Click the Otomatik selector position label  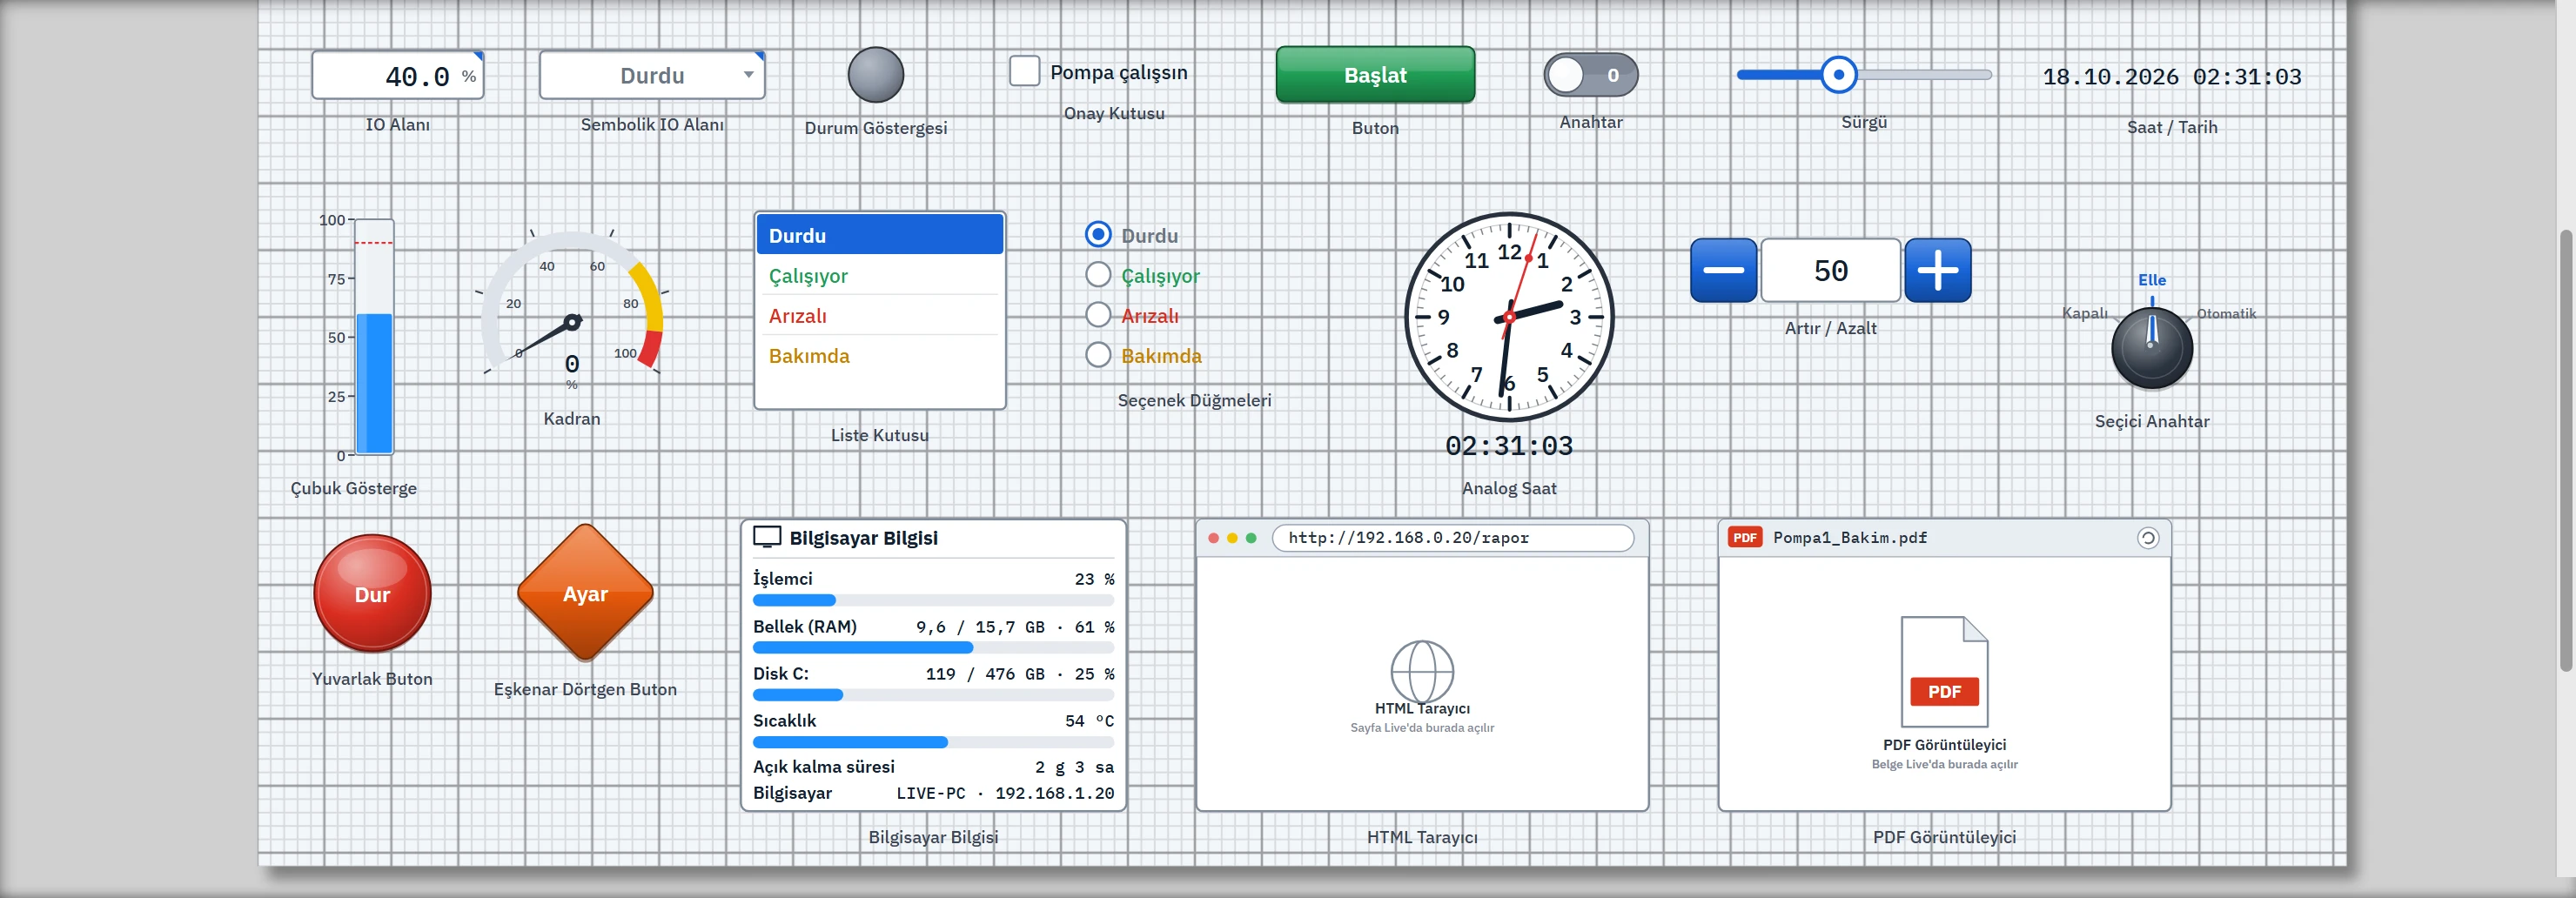click(2226, 313)
